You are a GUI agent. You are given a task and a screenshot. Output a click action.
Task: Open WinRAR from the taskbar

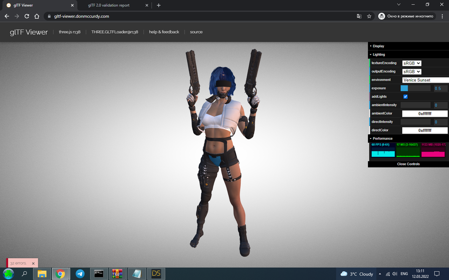[x=118, y=274]
